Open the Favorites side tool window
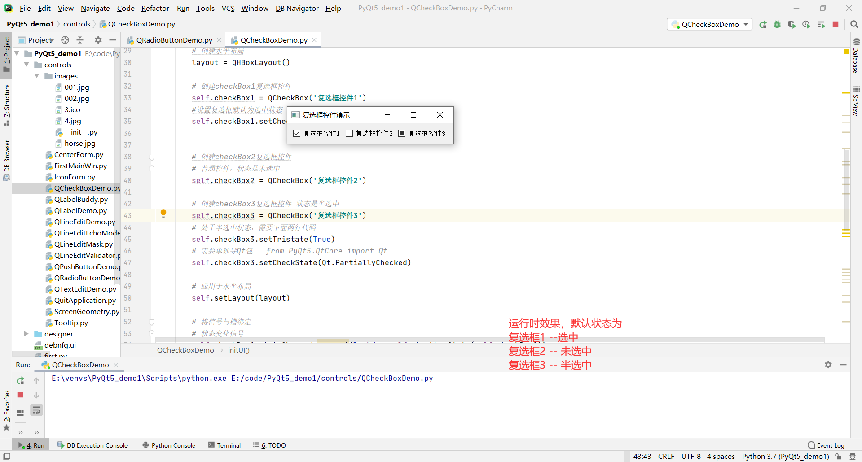Image resolution: width=862 pixels, height=462 pixels. coord(6,410)
